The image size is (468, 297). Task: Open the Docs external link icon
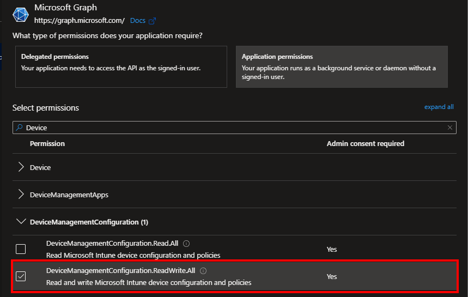tap(152, 21)
